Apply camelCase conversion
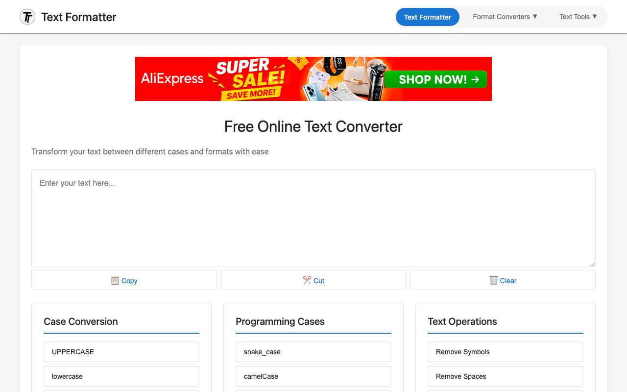The image size is (627, 392). [x=313, y=376]
